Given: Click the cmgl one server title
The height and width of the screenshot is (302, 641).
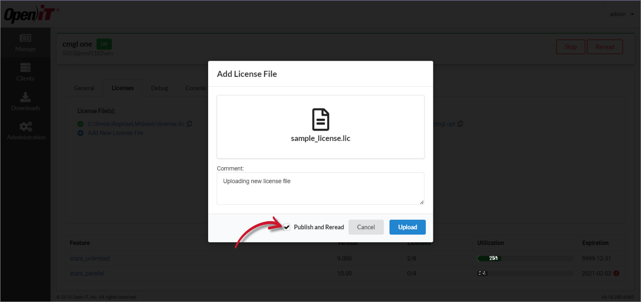Looking at the screenshot, I should pos(77,44).
